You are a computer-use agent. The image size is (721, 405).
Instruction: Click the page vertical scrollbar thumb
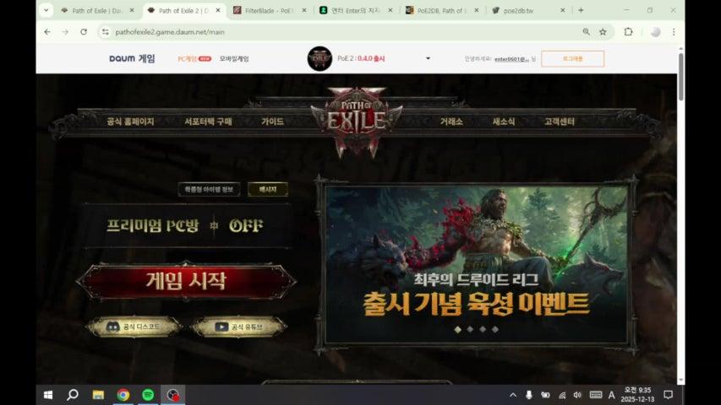(681, 76)
